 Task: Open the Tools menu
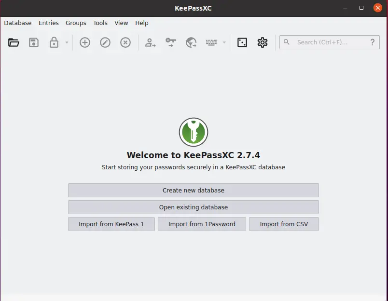coord(100,23)
